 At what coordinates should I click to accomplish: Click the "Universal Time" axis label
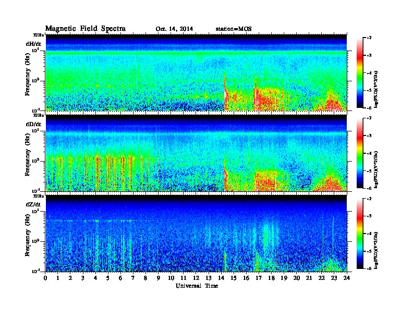click(x=197, y=286)
